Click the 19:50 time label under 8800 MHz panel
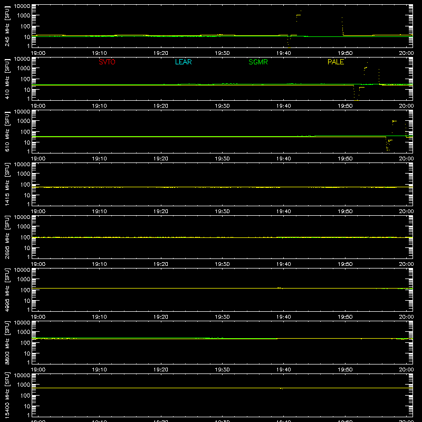 tap(345, 370)
